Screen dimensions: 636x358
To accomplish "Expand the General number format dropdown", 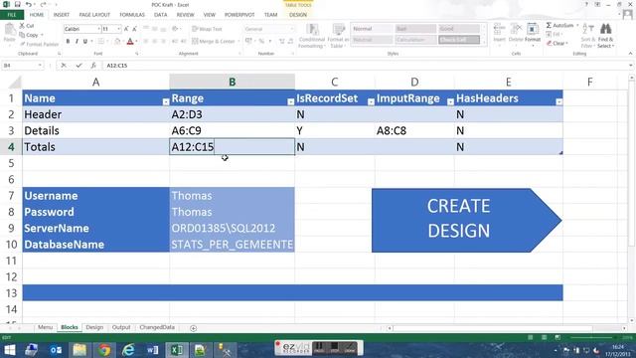I will [x=291, y=29].
